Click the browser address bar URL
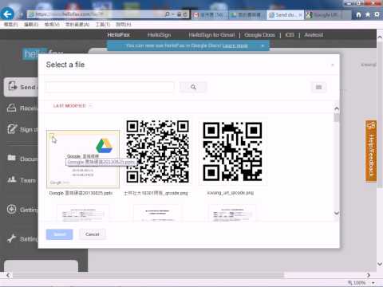The height and width of the screenshot is (287, 383). tap(96, 14)
